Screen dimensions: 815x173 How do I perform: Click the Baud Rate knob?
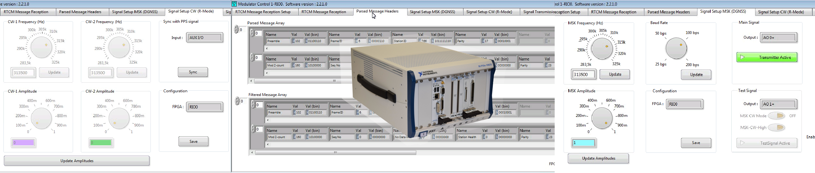click(676, 48)
